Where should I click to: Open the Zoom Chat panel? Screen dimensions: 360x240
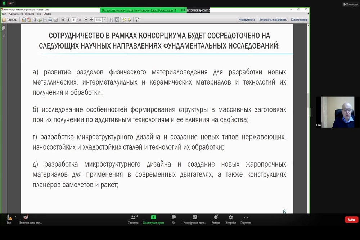coord(174,219)
